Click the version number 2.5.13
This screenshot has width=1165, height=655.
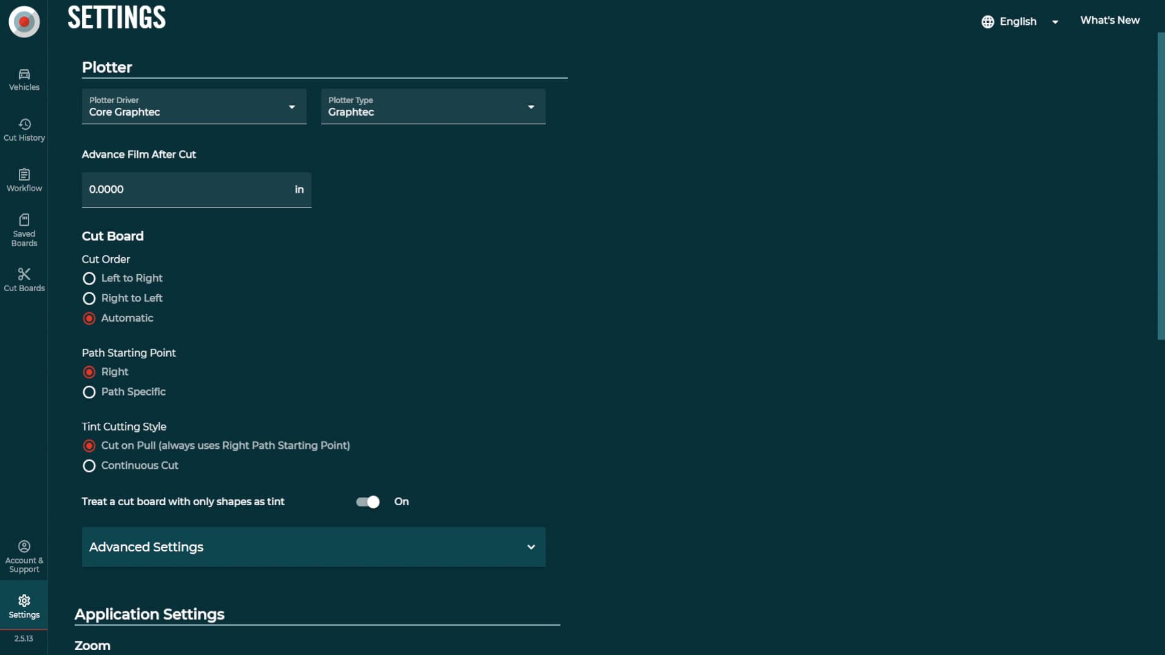[23, 638]
